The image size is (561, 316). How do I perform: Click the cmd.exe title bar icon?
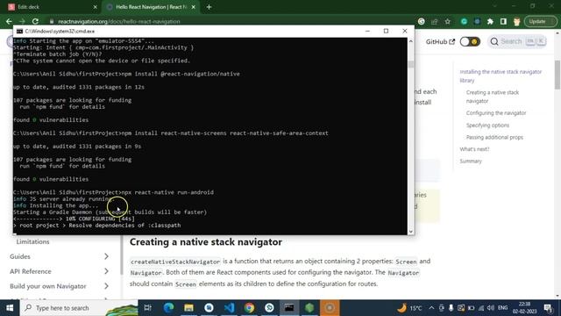(x=19, y=32)
